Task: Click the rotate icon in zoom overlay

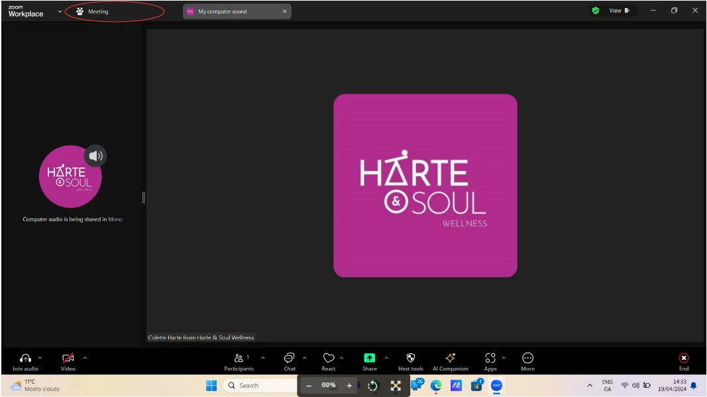Action: click(x=373, y=386)
